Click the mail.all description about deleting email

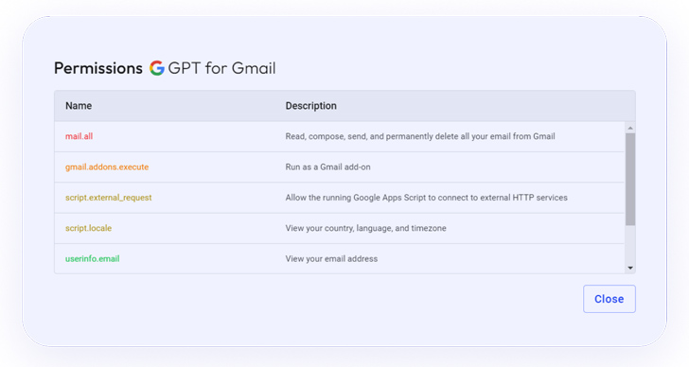pos(420,136)
